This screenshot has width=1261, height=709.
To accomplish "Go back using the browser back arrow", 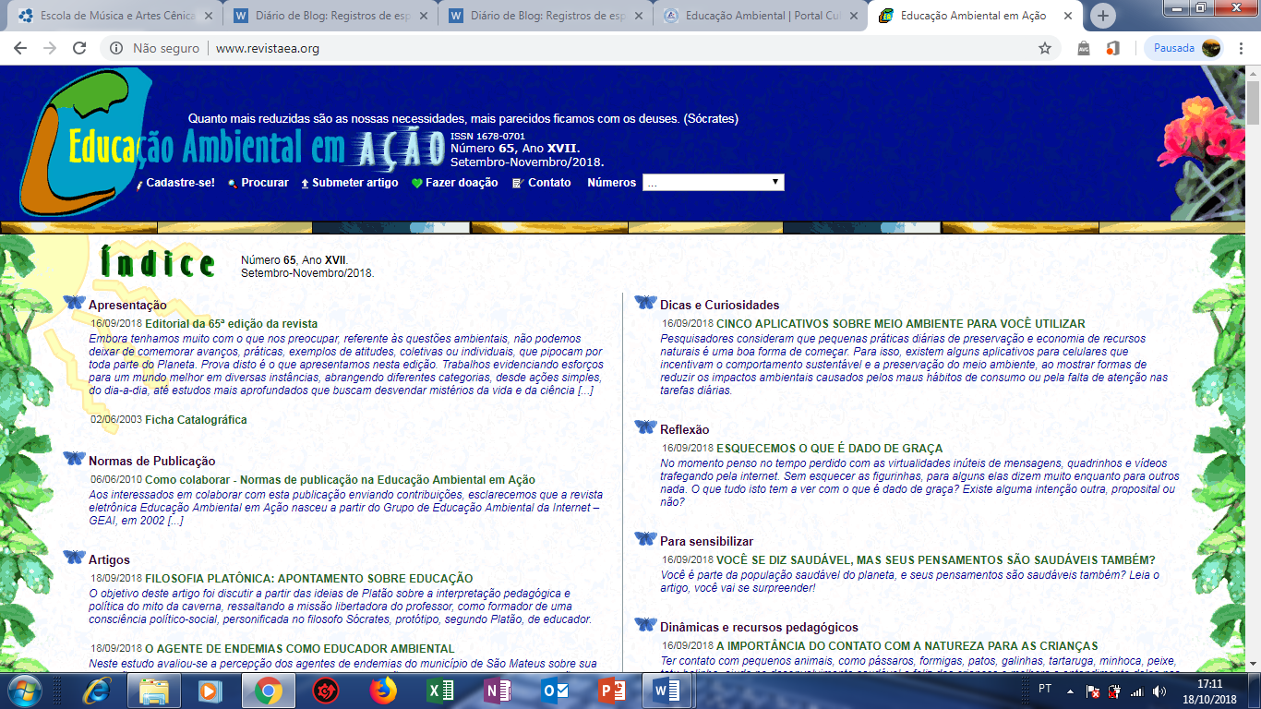I will point(20,48).
